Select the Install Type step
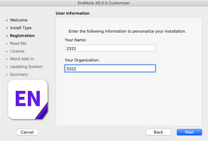The width and height of the screenshot is (208, 141). point(21,28)
